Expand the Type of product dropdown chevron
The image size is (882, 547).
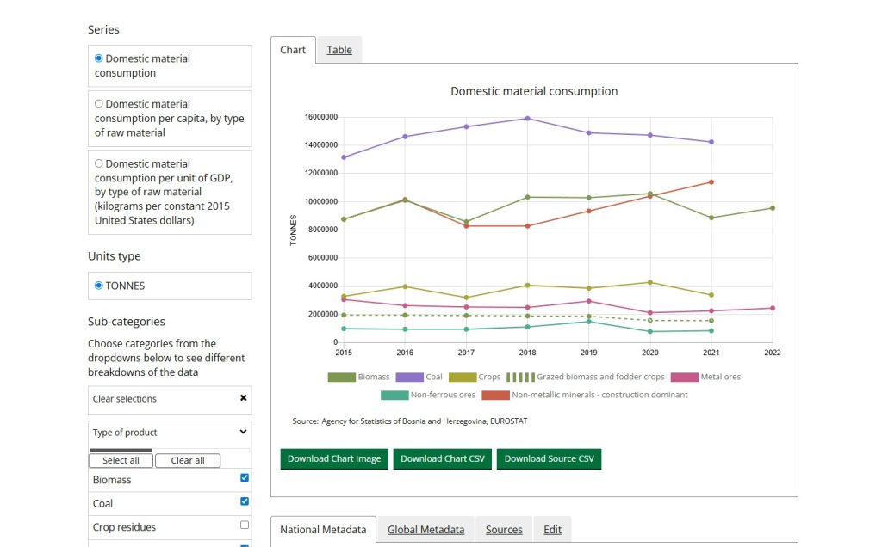tap(243, 432)
